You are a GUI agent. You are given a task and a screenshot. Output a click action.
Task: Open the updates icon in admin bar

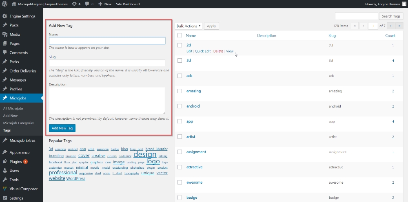point(73,4)
